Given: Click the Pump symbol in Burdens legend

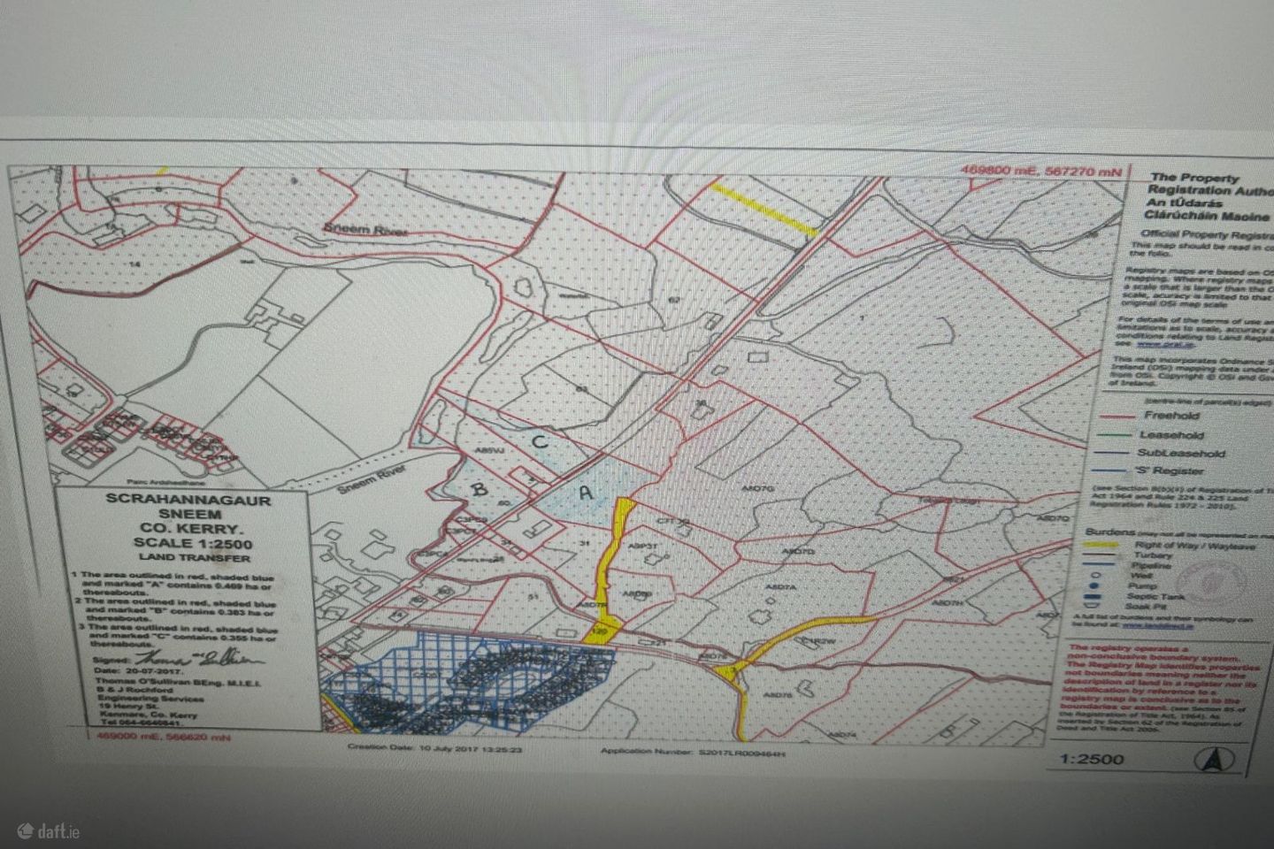Looking at the screenshot, I should 1094,585.
